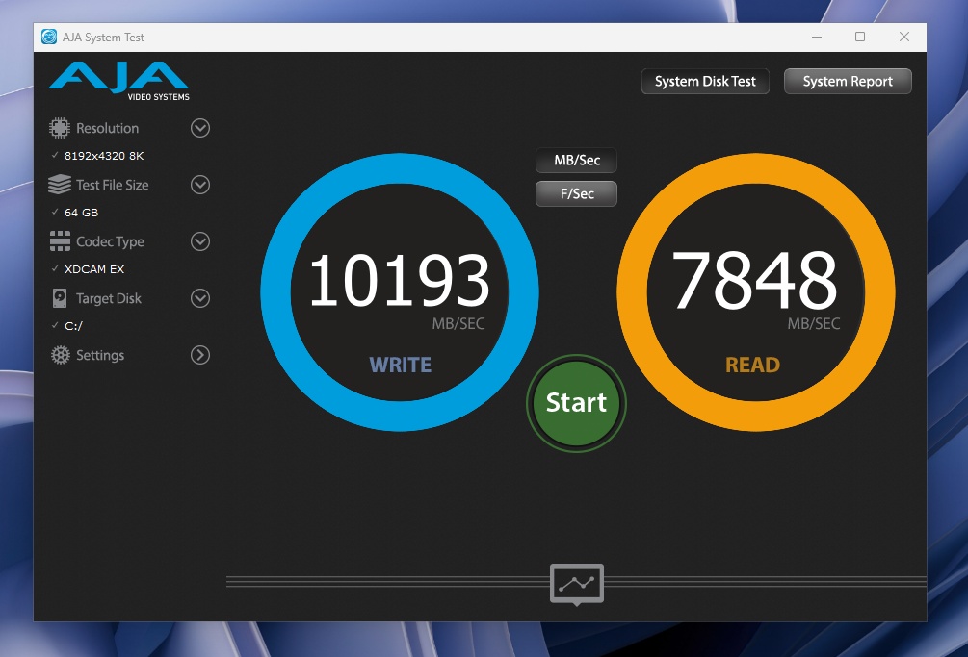This screenshot has width=968, height=657.
Task: Expand the Codec Type dropdown arrow
Action: point(200,241)
